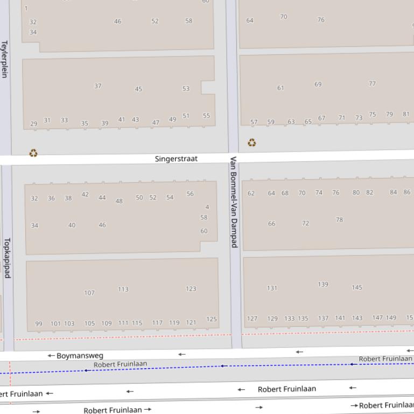Viewport: 414px width, 414px height.
Task: Click the Robert Fruinlaan label on blue dashed line
Action: [120, 365]
